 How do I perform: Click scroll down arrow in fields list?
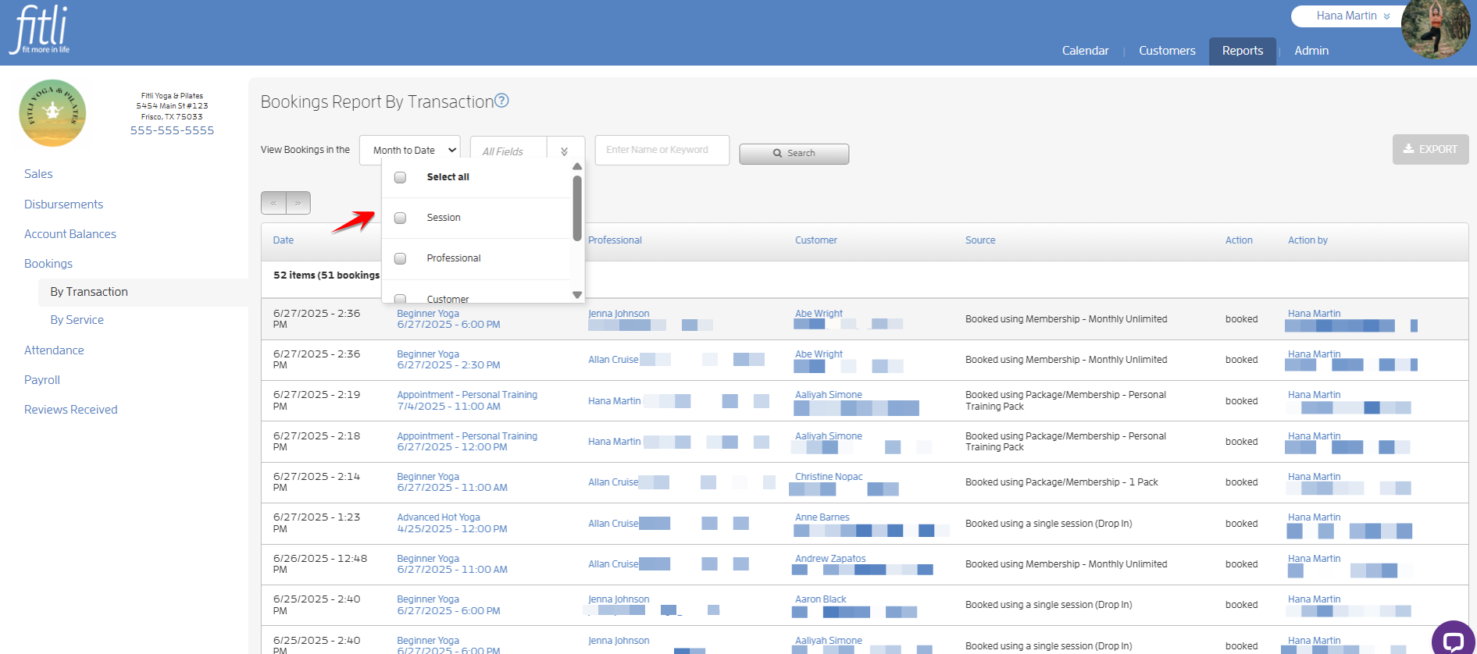[577, 295]
